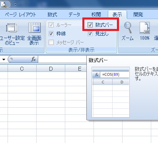Open the Quick Access Toolbar customize dropdown
The image size is (158, 143).
pos(16,4)
